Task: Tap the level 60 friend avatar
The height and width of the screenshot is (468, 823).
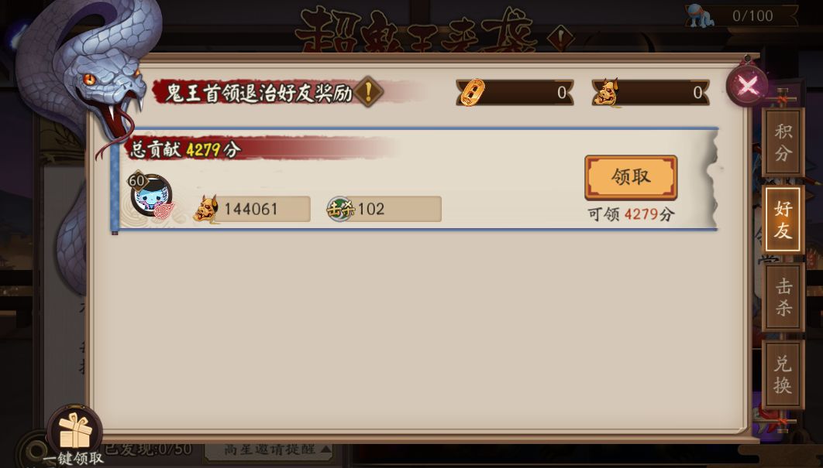Action: click(x=150, y=195)
